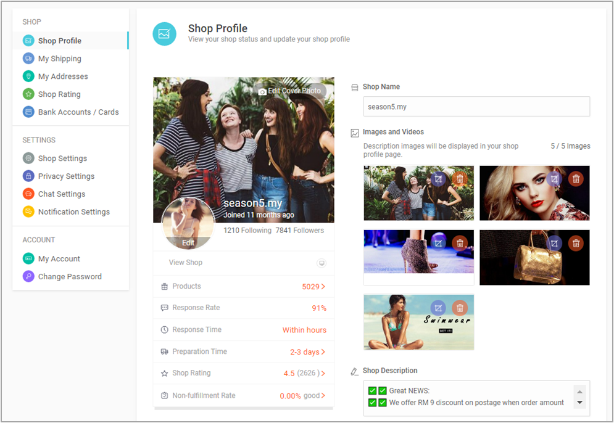Delete the gold handbag image

point(576,244)
